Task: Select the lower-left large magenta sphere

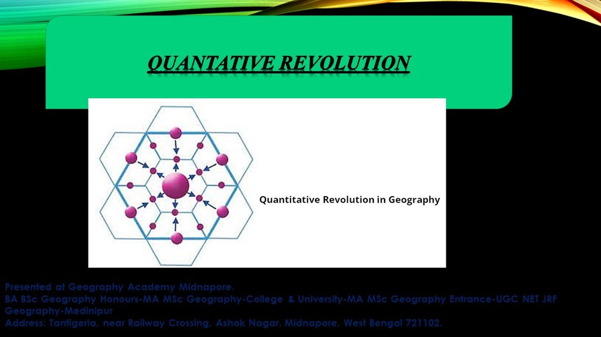Action: coord(131,212)
